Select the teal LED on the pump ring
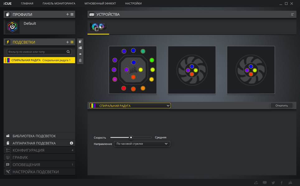Image resolution: width=300 pixels, height=186 pixels. coord(143,51)
